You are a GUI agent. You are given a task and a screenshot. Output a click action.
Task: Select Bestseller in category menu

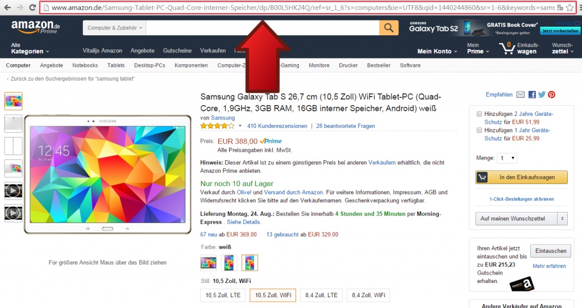(x=379, y=65)
